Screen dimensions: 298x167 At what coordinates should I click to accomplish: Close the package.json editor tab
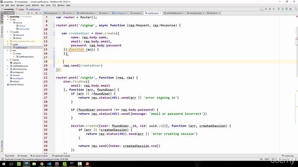(x=59, y=13)
